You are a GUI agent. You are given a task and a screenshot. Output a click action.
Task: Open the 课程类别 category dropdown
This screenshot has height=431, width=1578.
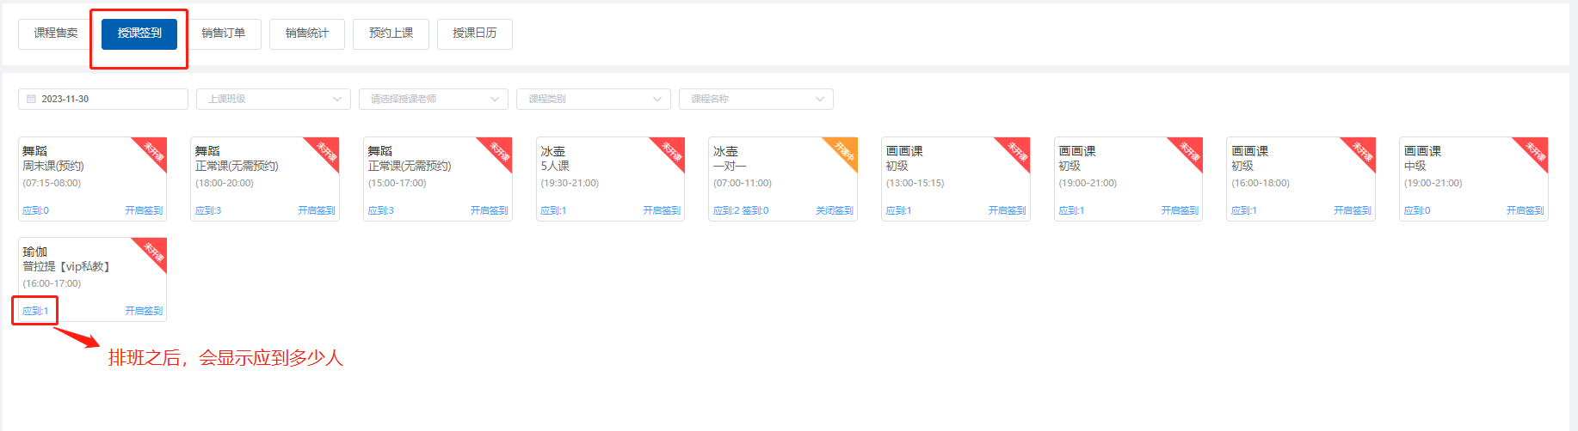[593, 100]
